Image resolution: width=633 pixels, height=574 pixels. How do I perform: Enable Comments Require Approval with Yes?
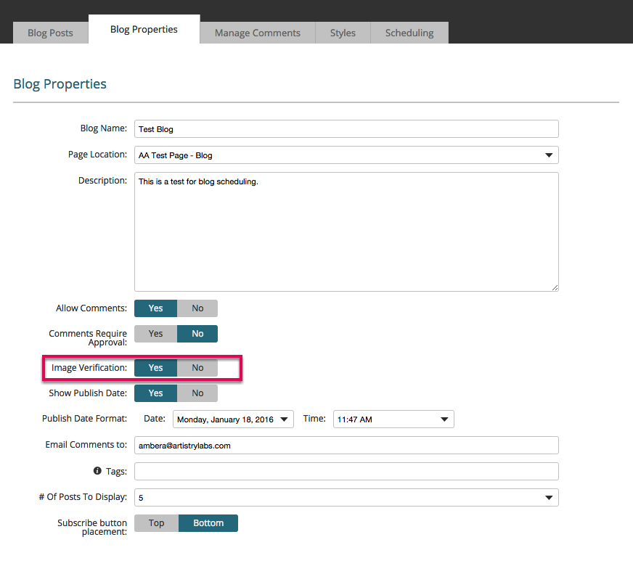tap(155, 334)
